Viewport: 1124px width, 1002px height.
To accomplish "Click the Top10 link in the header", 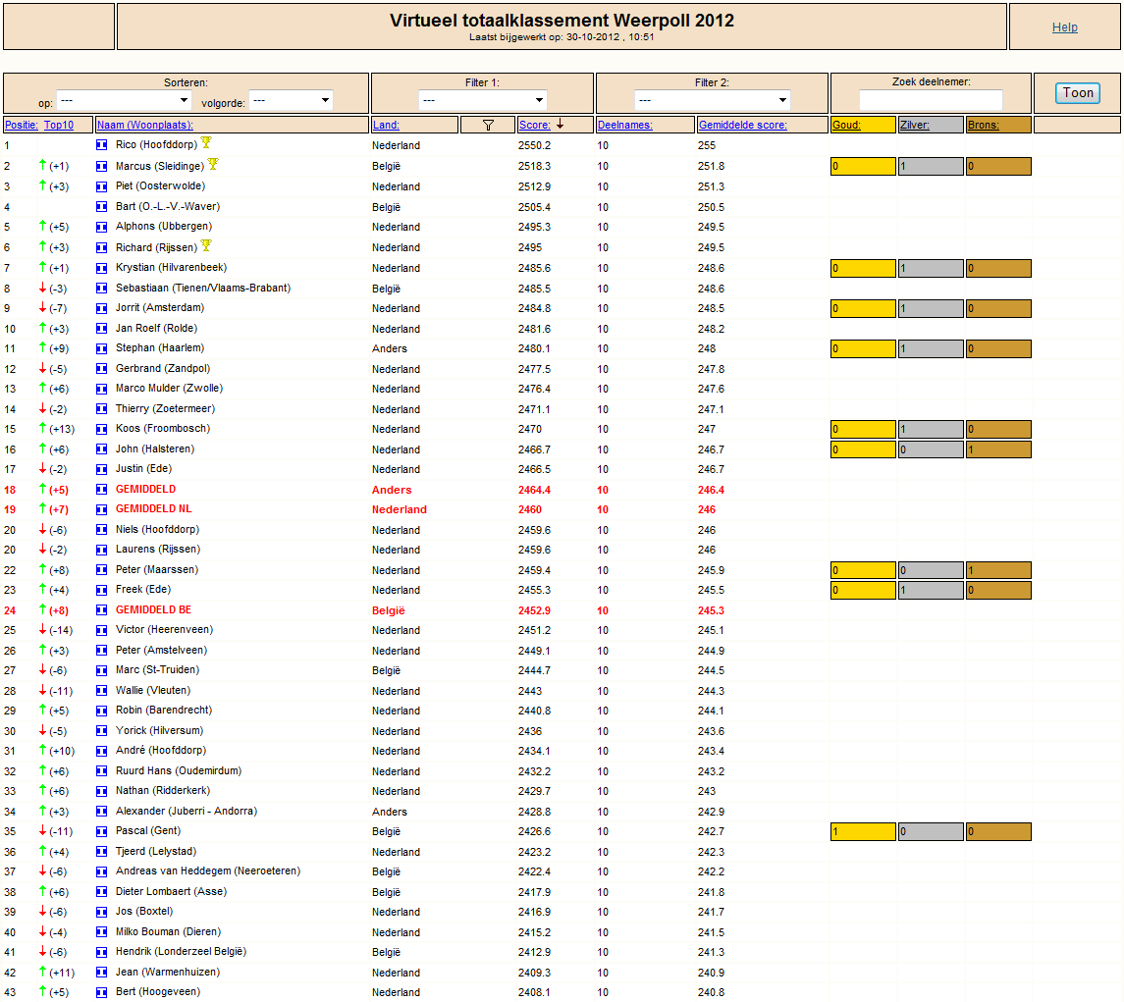I will 59,125.
